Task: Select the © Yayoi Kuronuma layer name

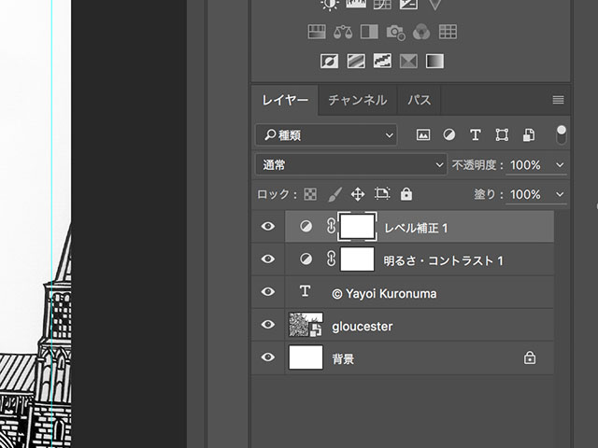Action: point(384,294)
